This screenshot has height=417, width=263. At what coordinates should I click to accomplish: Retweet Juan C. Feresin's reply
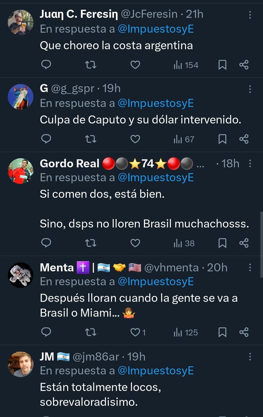[90, 65]
